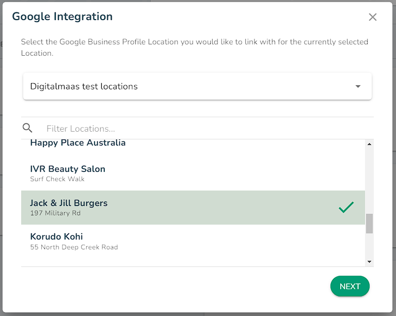Proceed with the NEXT button
Viewport: 396px width, 316px height.
pos(350,286)
